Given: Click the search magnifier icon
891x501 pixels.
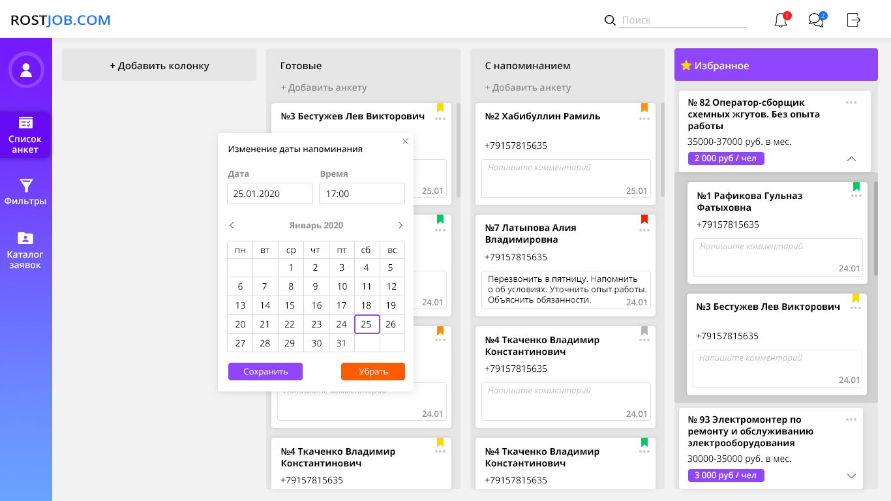Looking at the screenshot, I should click(610, 20).
